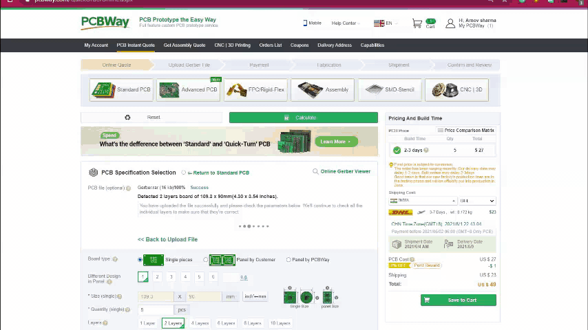Open Get Assembly Quote menu item
Image resolution: width=588 pixels, height=330 pixels.
185,45
